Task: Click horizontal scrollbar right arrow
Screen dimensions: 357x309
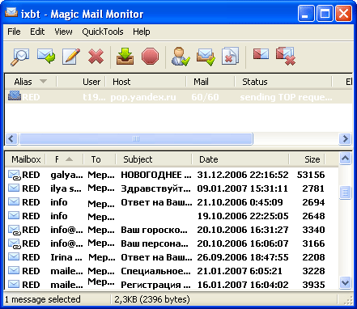Action: coord(345,139)
